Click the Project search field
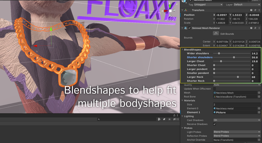The width and height of the screenshot is (262, 143). [x=127, y=119]
